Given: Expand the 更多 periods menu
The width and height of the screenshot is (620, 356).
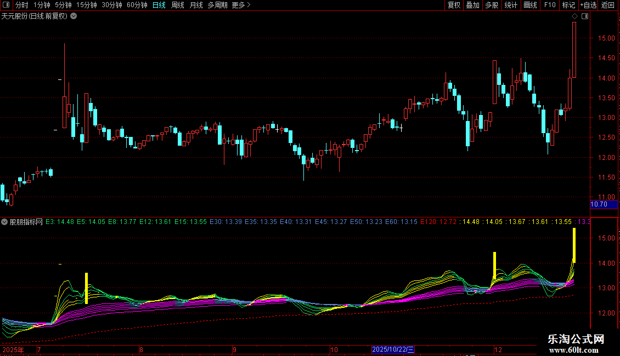Looking at the screenshot, I should pos(241,5).
